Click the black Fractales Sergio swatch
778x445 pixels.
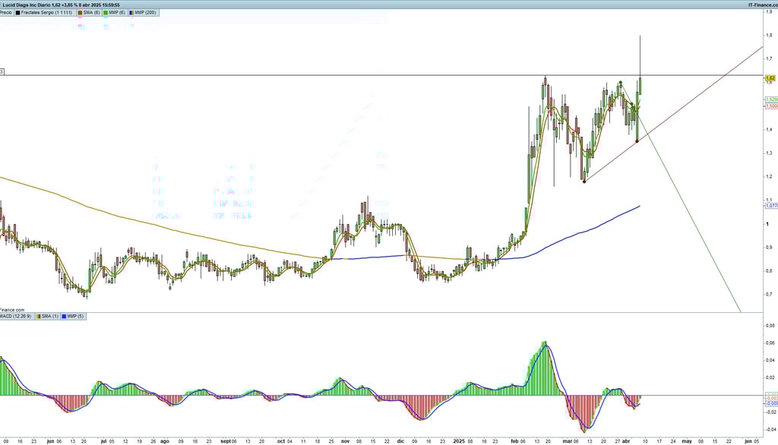tap(18, 12)
